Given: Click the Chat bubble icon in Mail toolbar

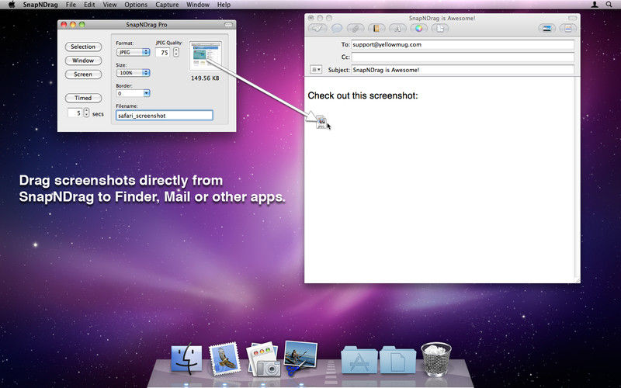Looking at the screenshot, I should tap(337, 29).
